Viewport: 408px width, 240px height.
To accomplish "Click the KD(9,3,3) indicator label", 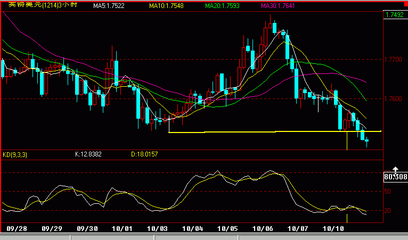I will (x=15, y=155).
